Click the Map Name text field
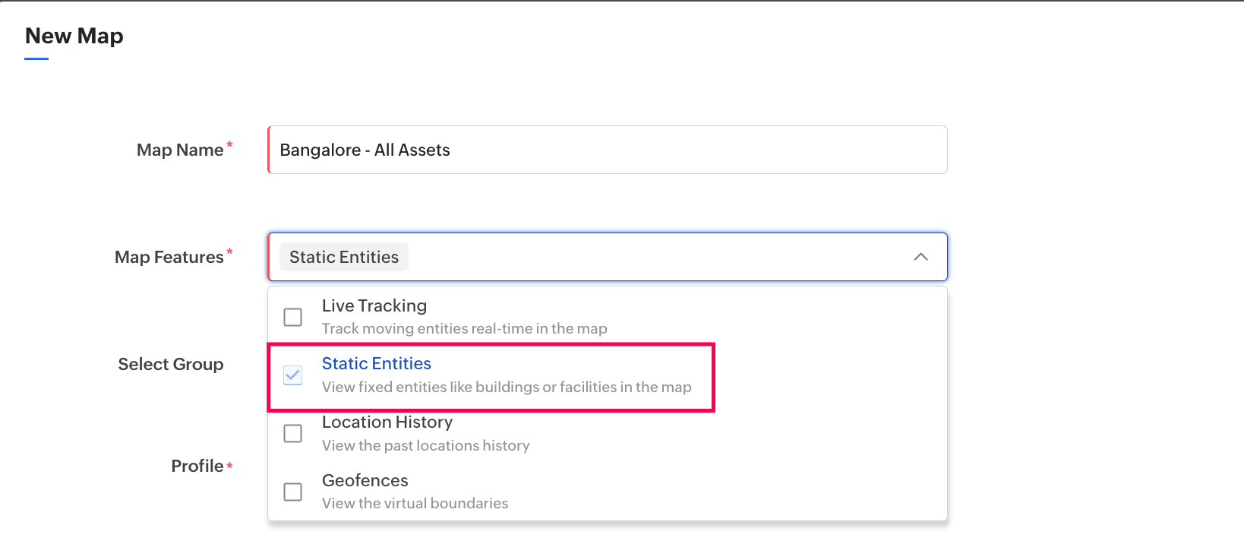The height and width of the screenshot is (541, 1244). [x=608, y=150]
